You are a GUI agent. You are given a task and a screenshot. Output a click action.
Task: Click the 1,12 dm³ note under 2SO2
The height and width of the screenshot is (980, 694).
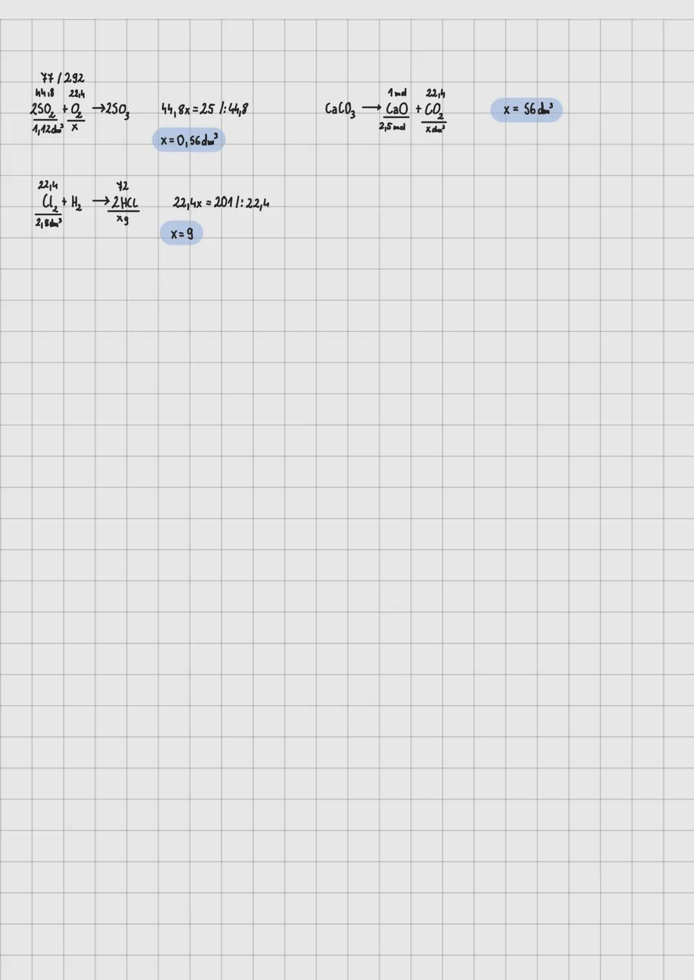click(48, 129)
